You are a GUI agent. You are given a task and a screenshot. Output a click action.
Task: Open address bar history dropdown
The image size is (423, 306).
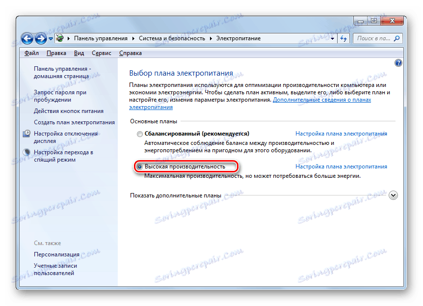tap(332, 39)
